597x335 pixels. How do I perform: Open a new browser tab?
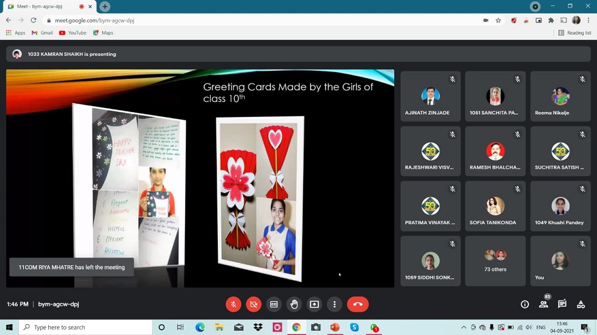104,7
